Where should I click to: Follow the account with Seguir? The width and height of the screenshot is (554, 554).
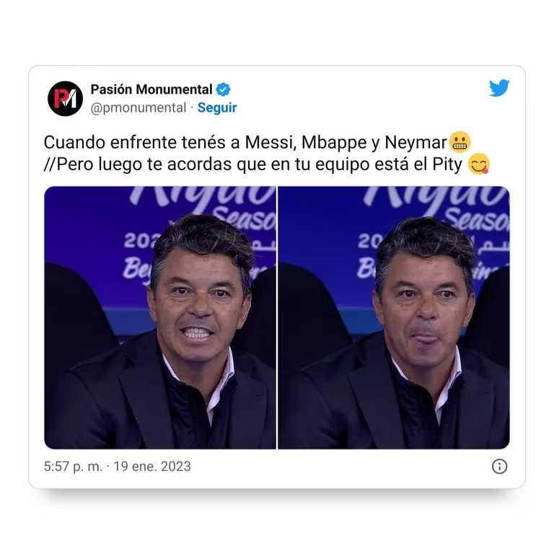coord(217,107)
